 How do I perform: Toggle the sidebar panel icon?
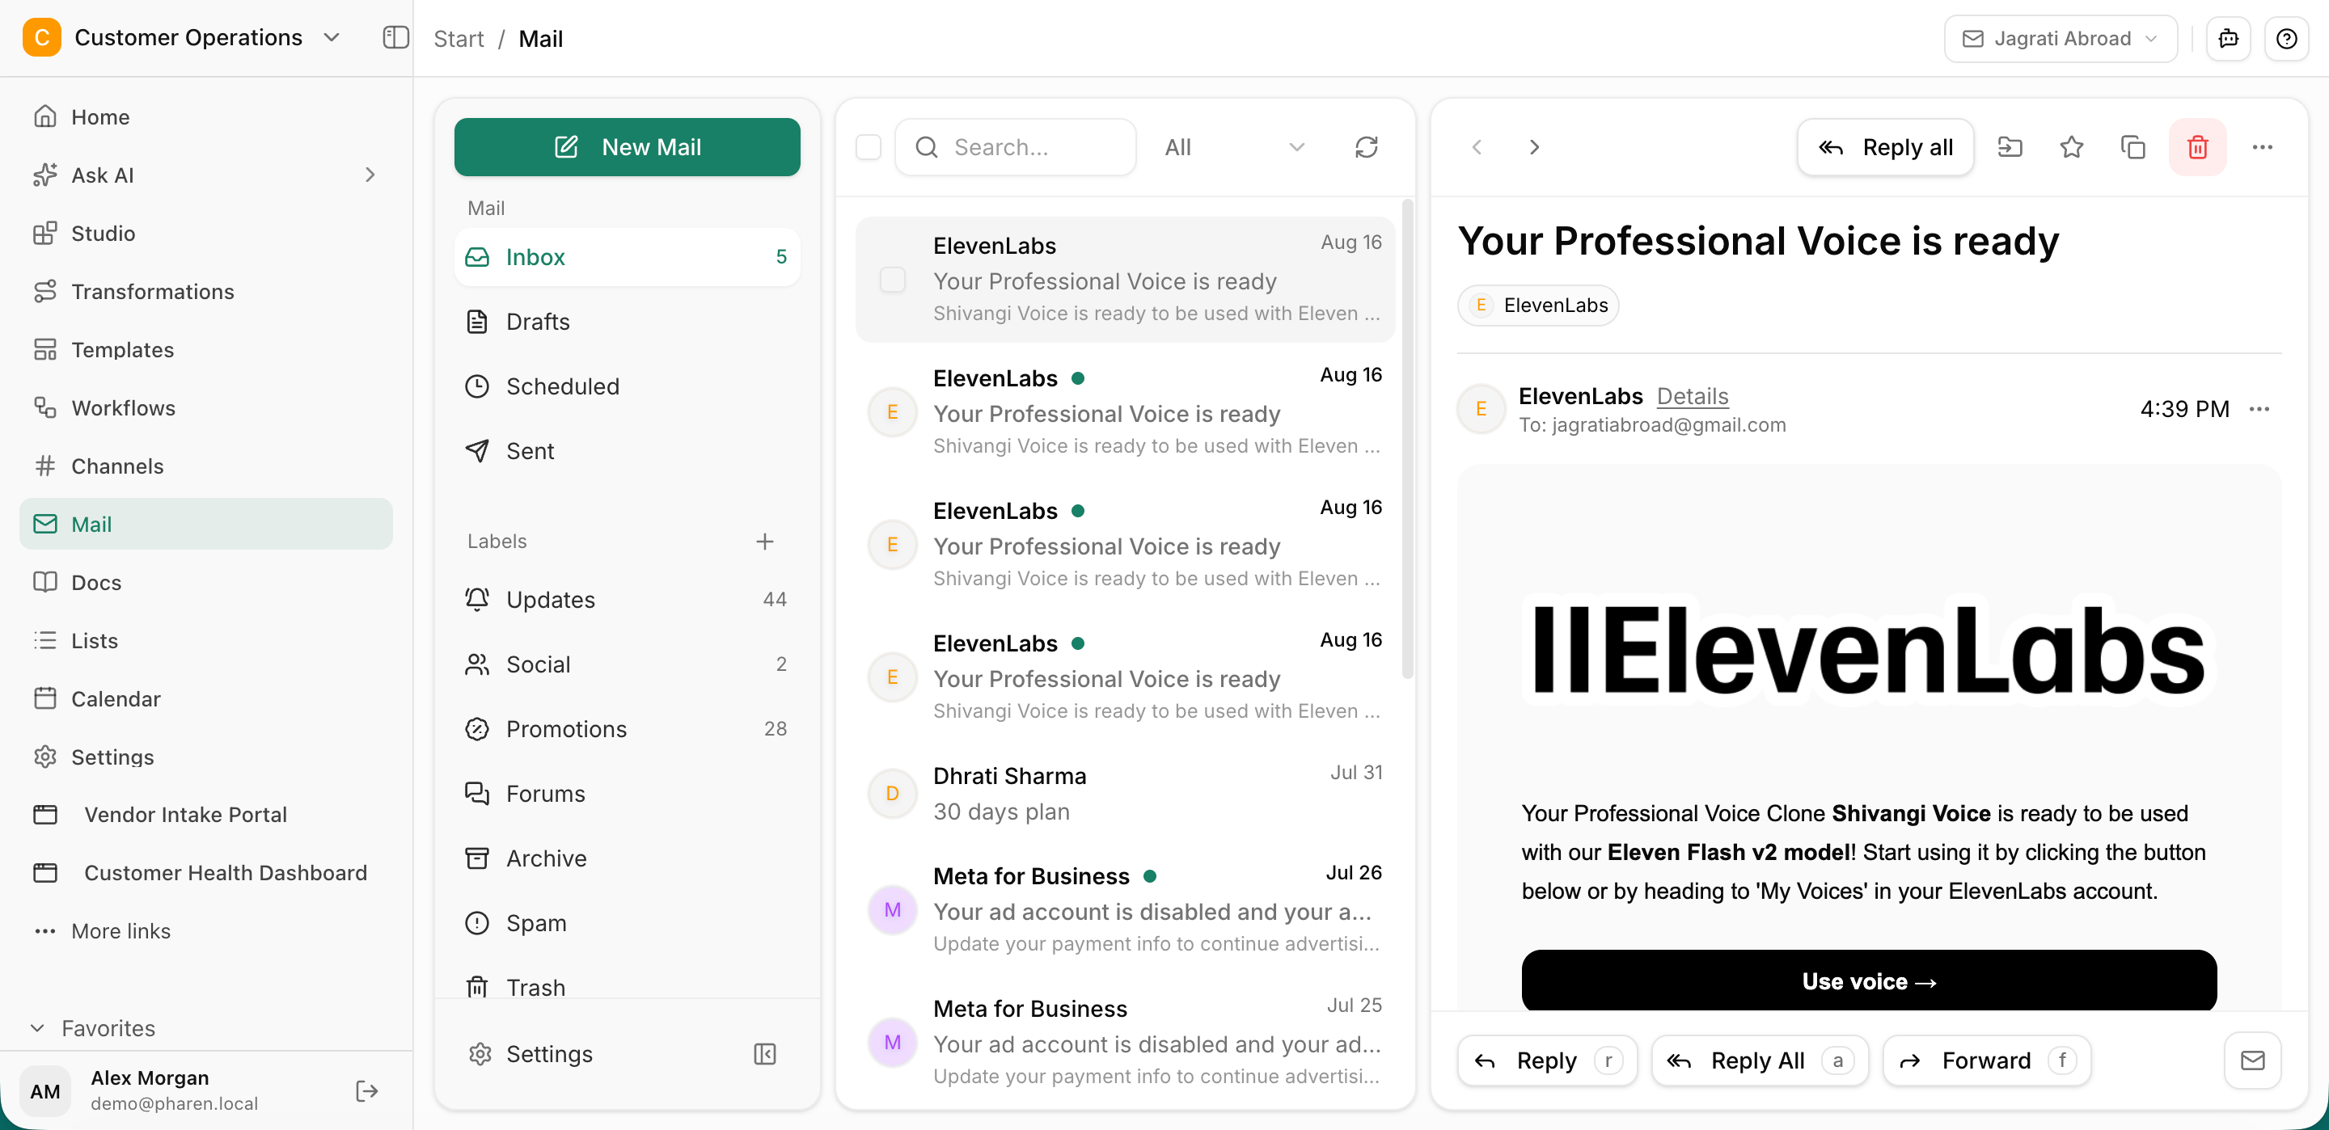[395, 38]
